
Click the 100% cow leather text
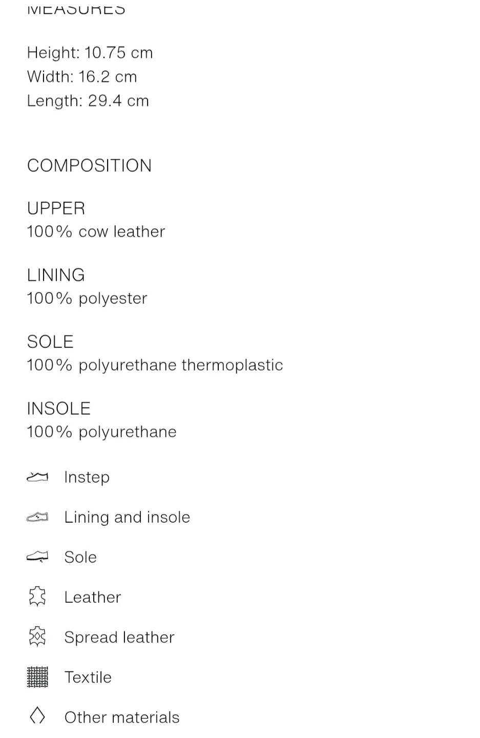click(x=96, y=232)
